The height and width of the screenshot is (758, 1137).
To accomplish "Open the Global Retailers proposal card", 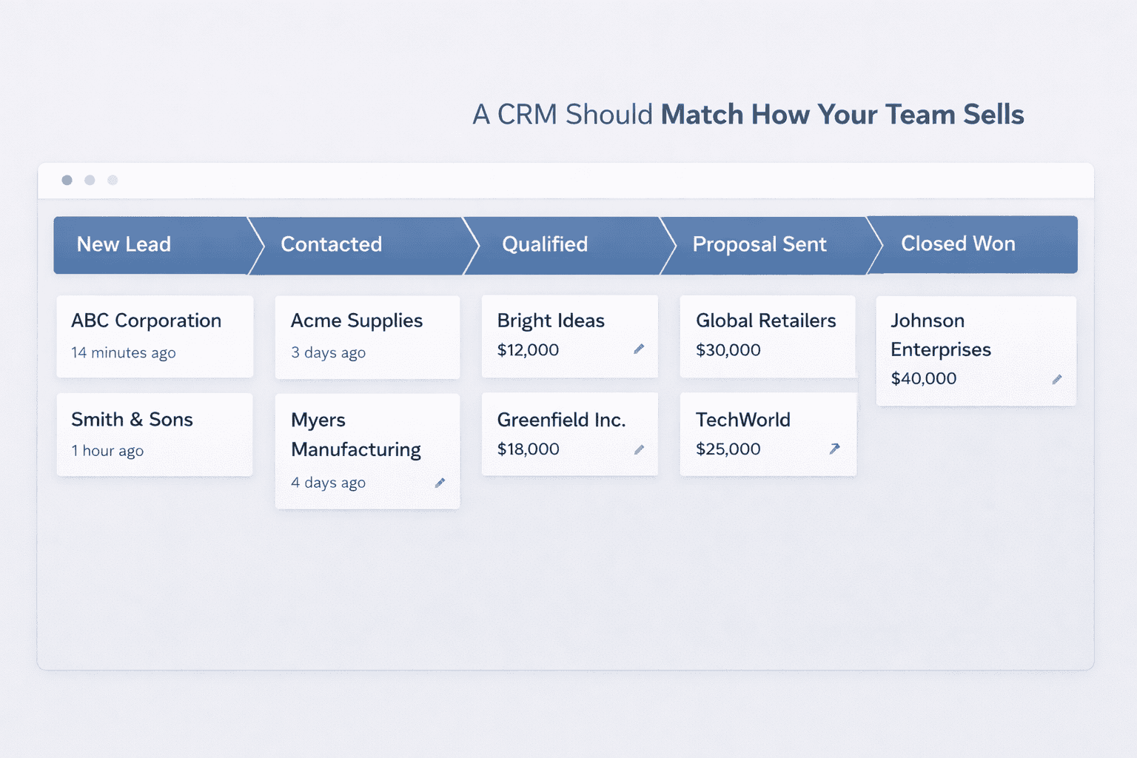I will (768, 336).
